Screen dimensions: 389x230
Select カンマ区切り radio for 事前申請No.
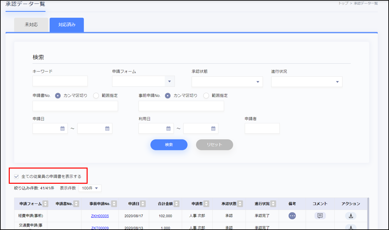tap(168, 95)
